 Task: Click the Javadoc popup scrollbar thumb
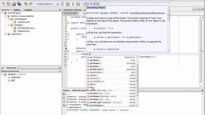[x=168, y=15]
